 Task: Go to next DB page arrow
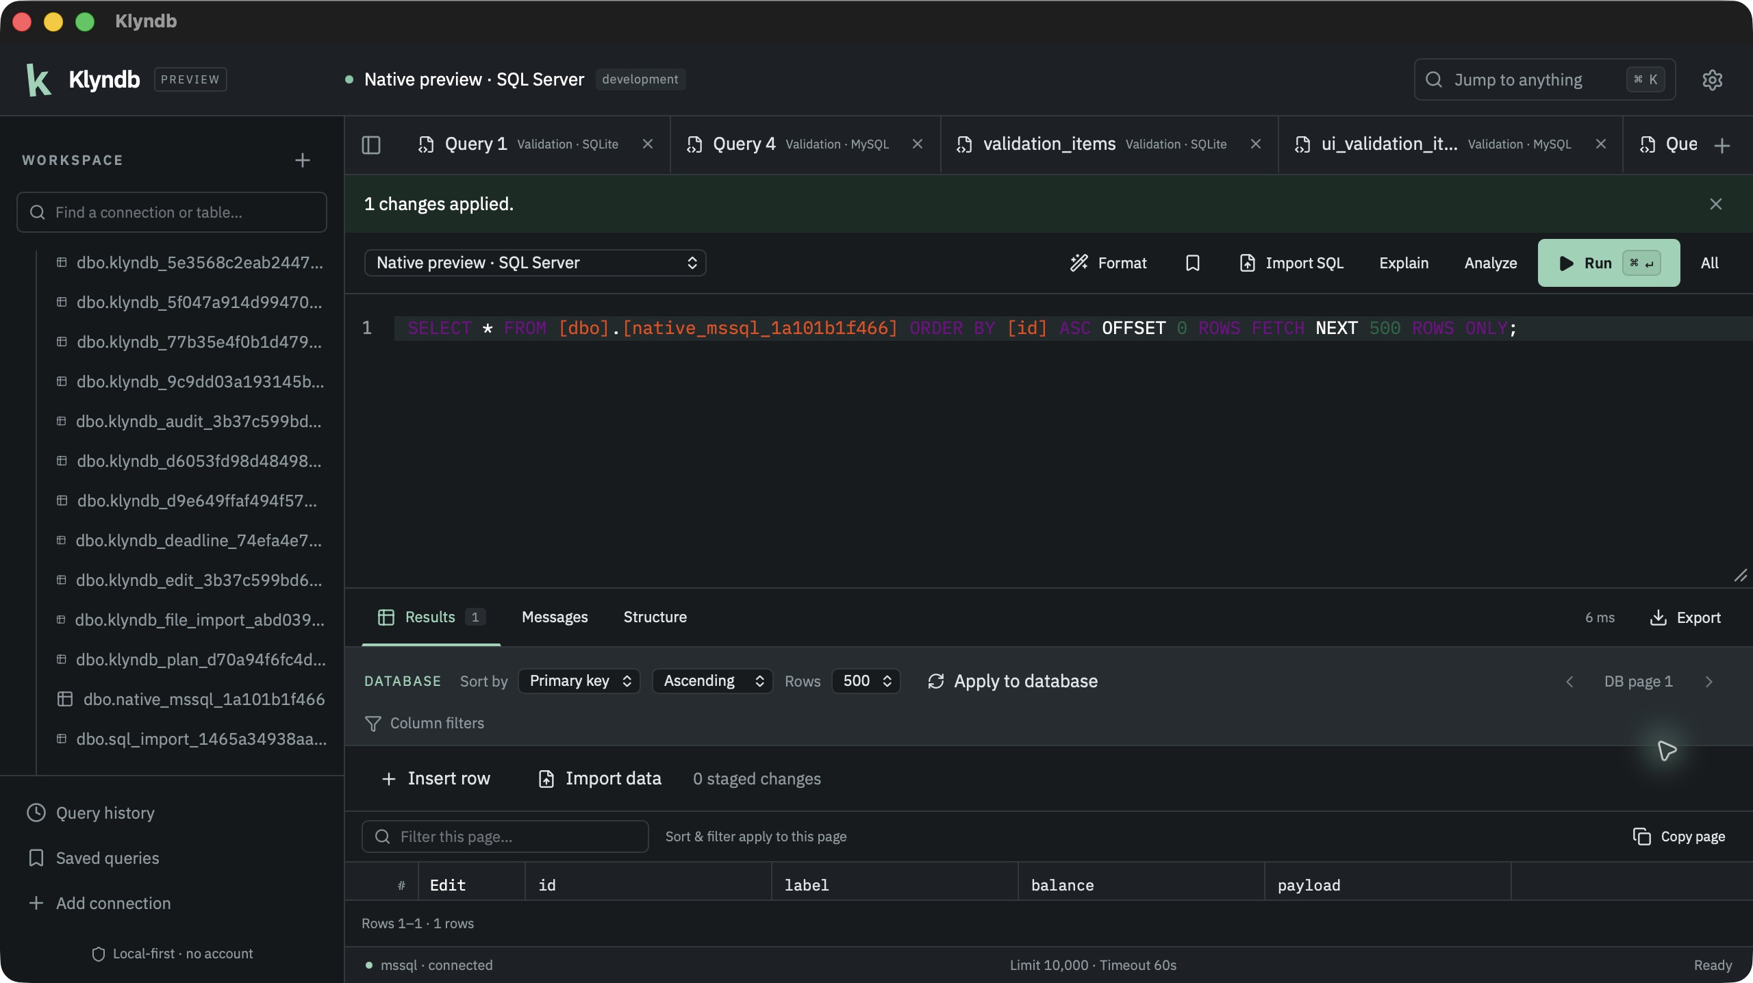[x=1709, y=681]
